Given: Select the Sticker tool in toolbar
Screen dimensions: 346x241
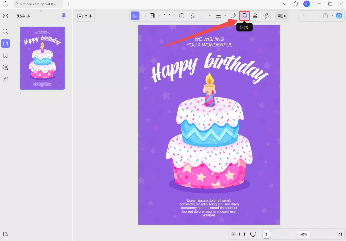Looking at the screenshot, I should point(244,16).
